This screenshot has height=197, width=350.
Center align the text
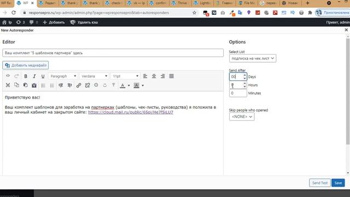pyautogui.click(x=154, y=76)
